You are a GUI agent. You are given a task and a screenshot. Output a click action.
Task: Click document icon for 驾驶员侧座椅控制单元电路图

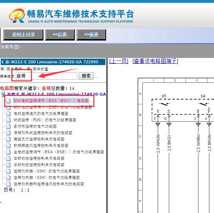click(x=8, y=139)
